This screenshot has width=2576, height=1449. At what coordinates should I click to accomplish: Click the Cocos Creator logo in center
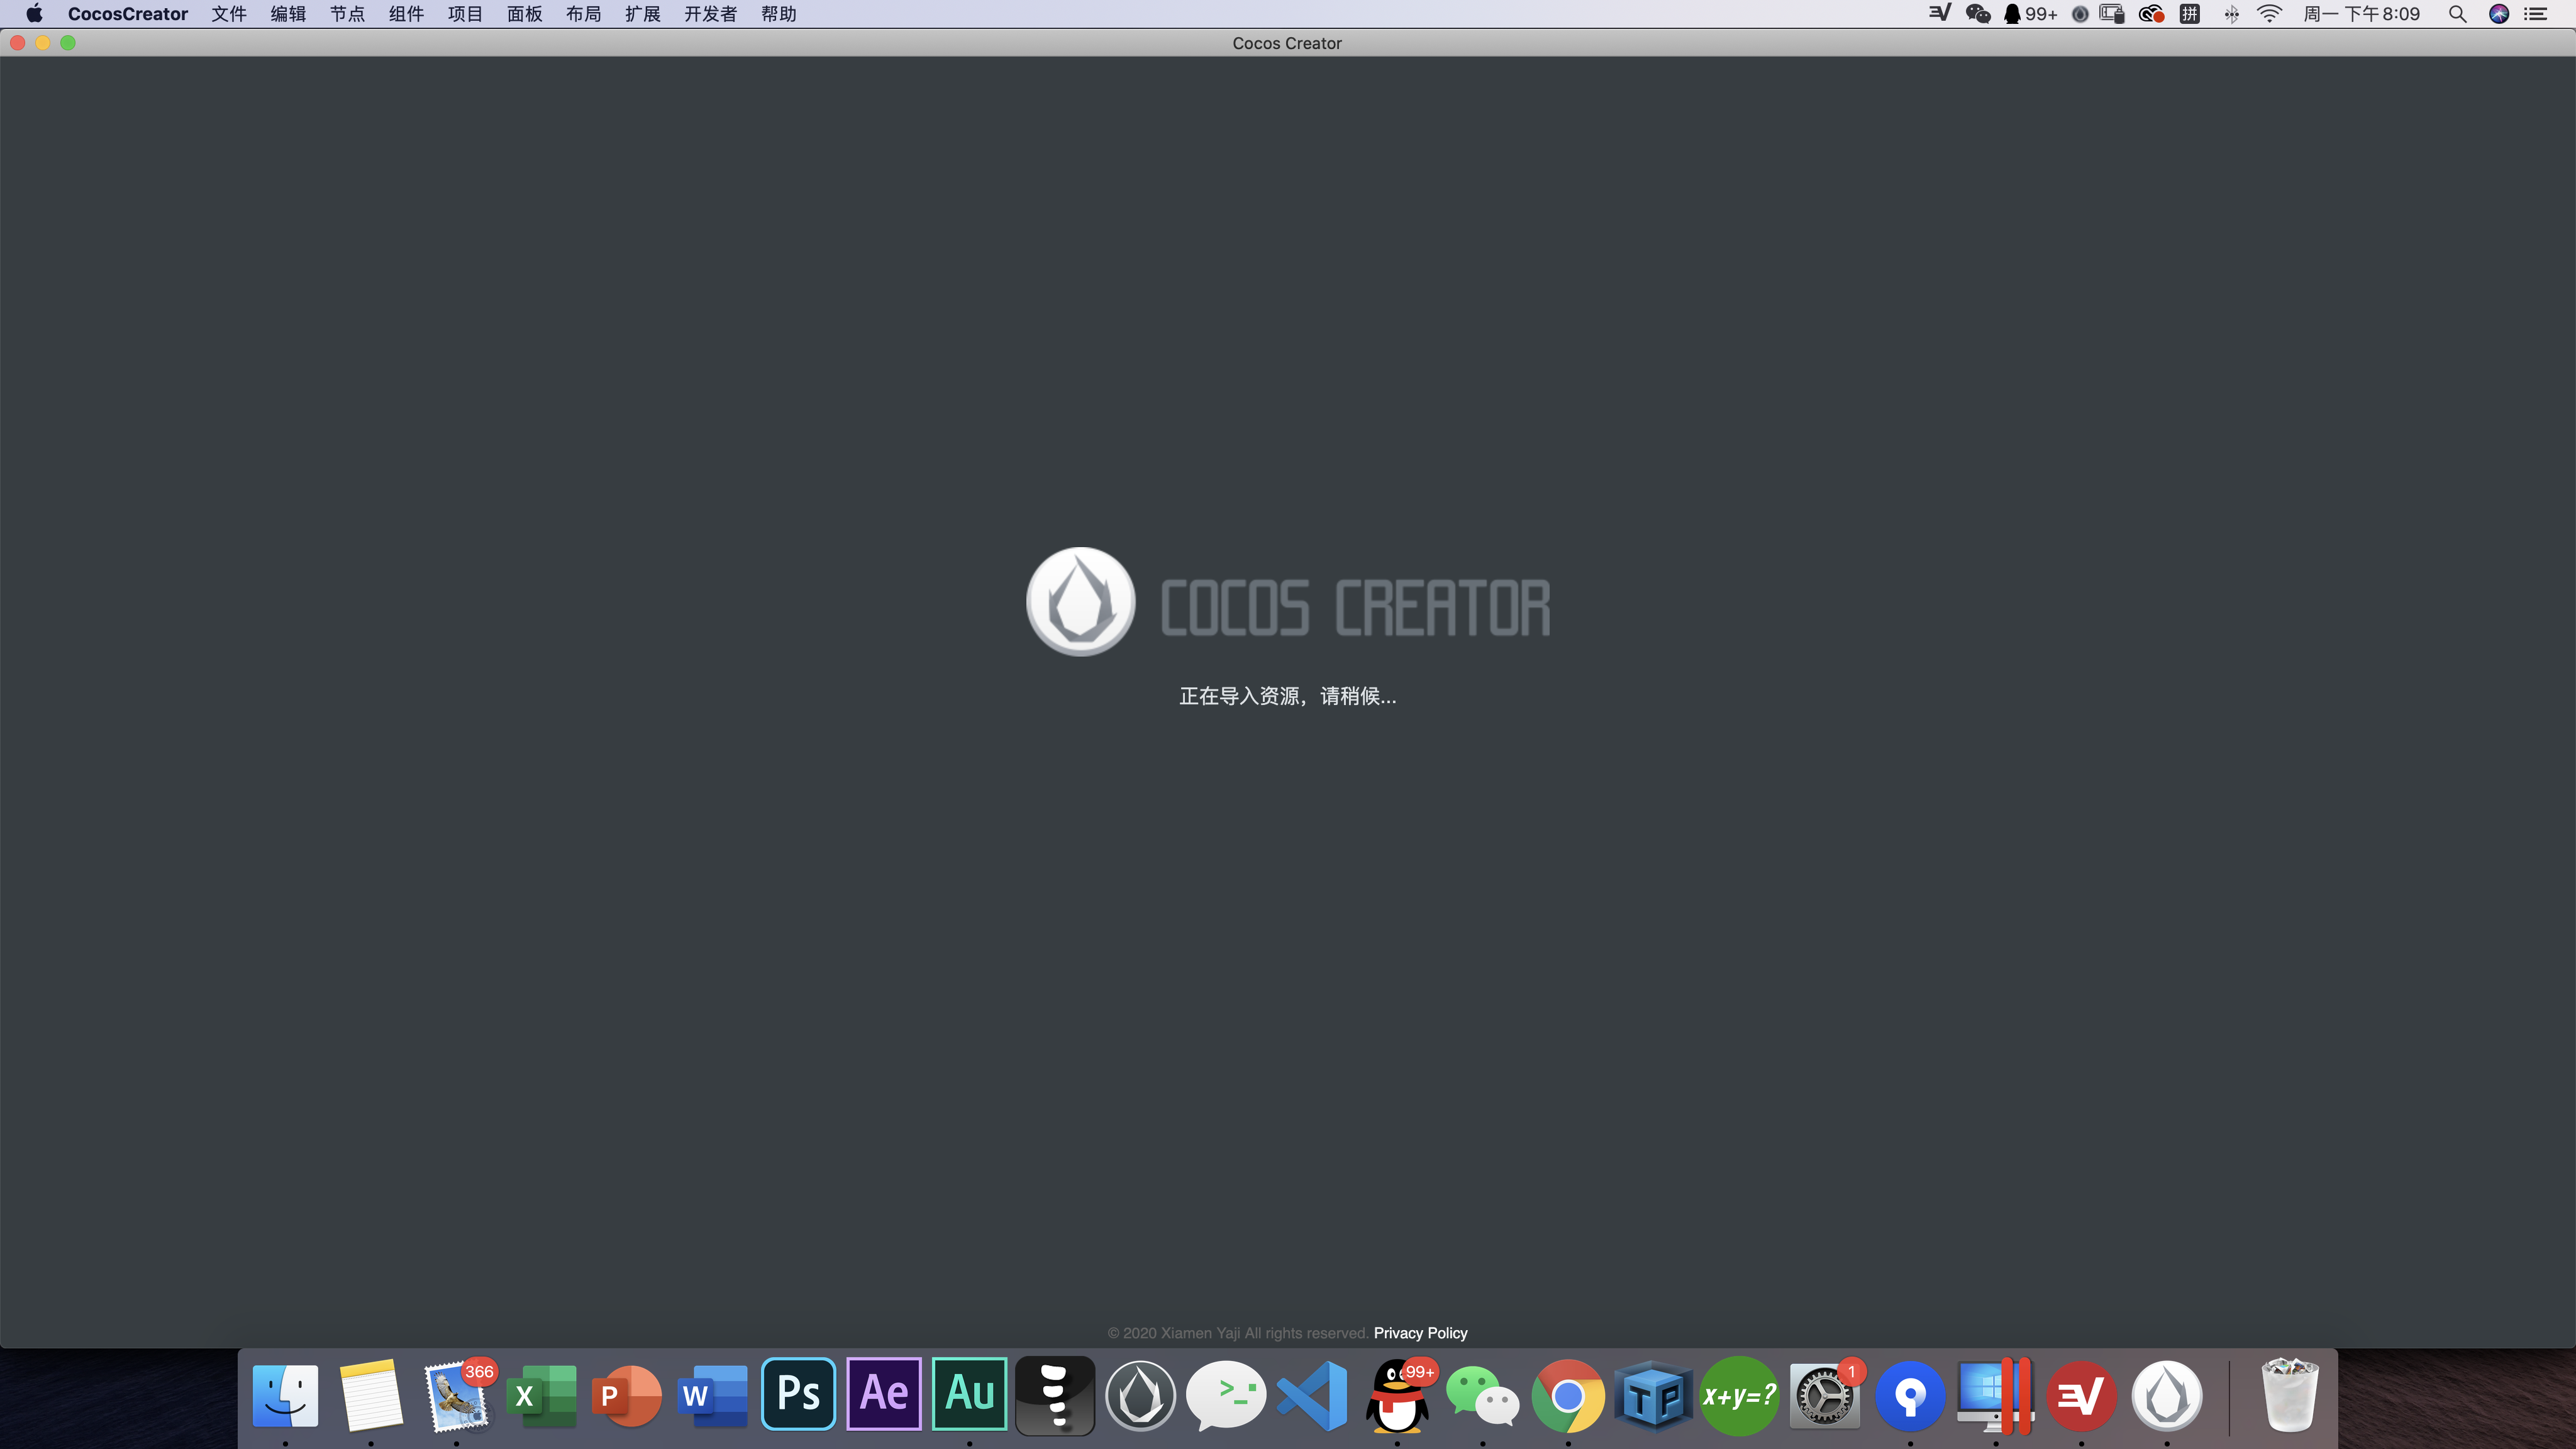(x=1081, y=602)
